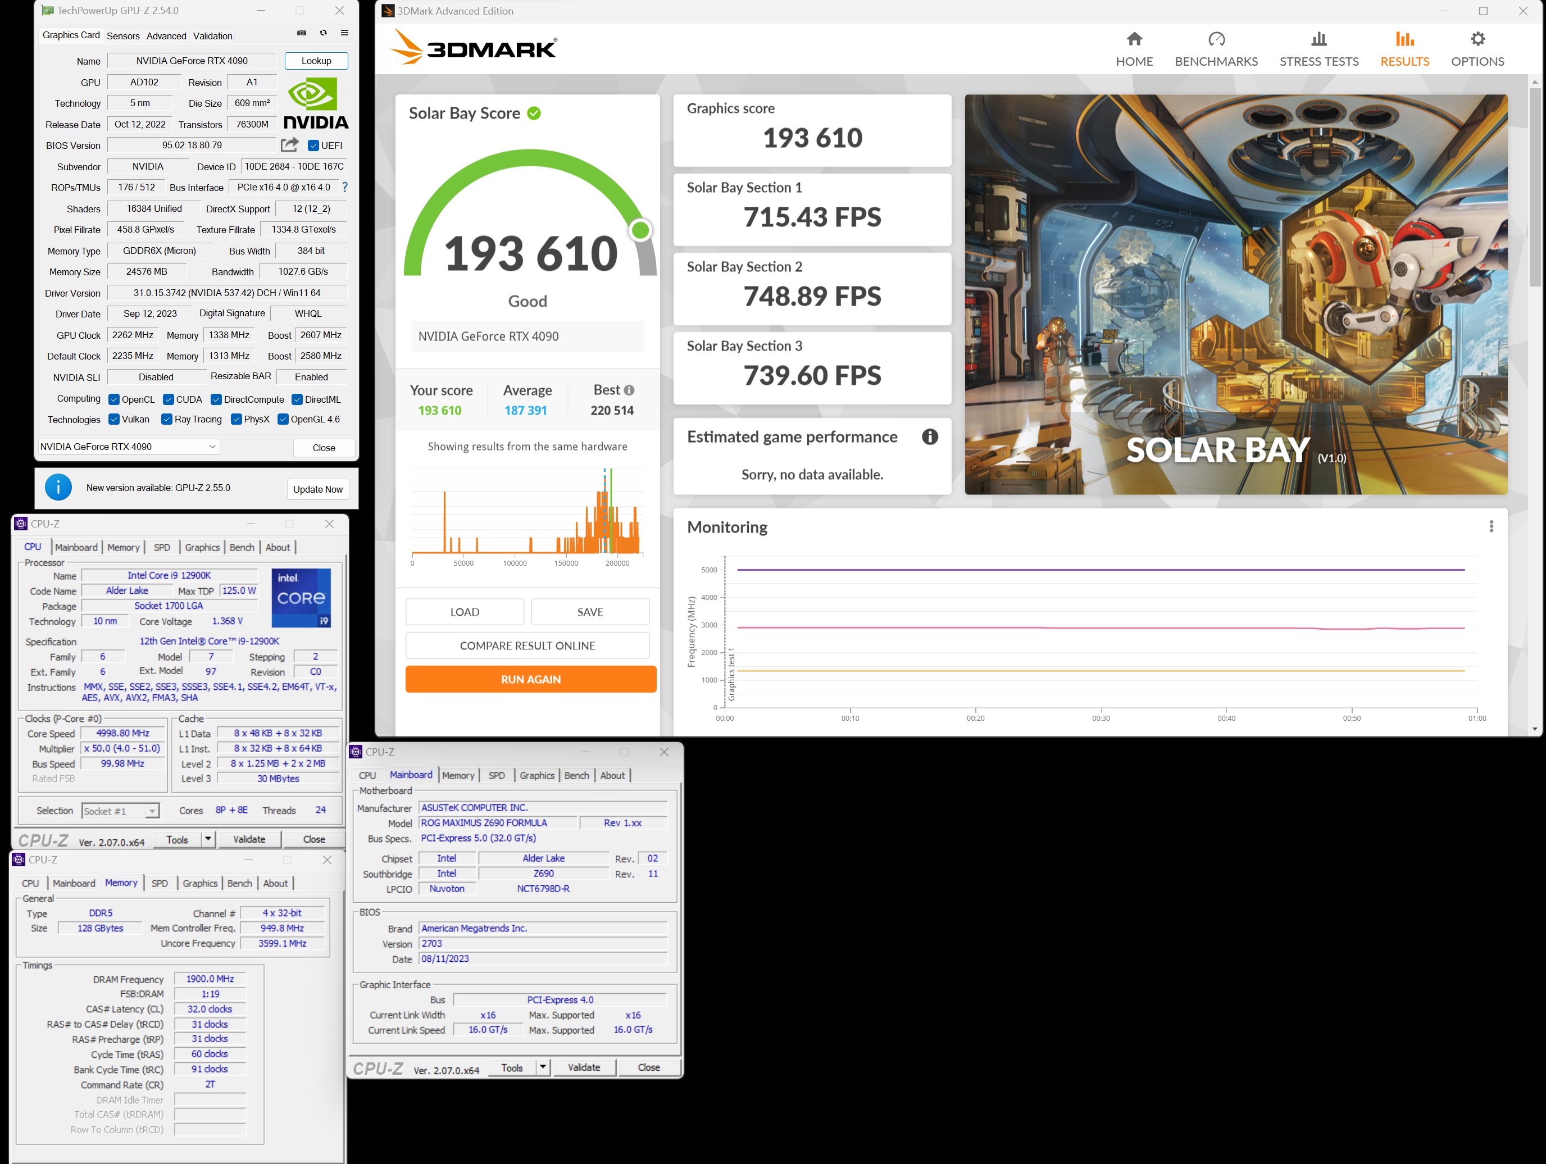This screenshot has height=1164, width=1546.
Task: Click Update Now button
Action: coord(318,489)
